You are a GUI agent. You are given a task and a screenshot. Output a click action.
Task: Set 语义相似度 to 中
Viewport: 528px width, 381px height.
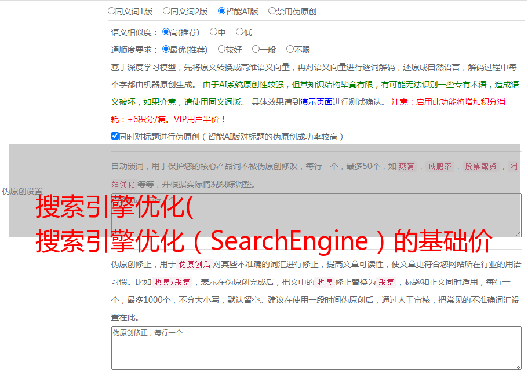point(214,32)
